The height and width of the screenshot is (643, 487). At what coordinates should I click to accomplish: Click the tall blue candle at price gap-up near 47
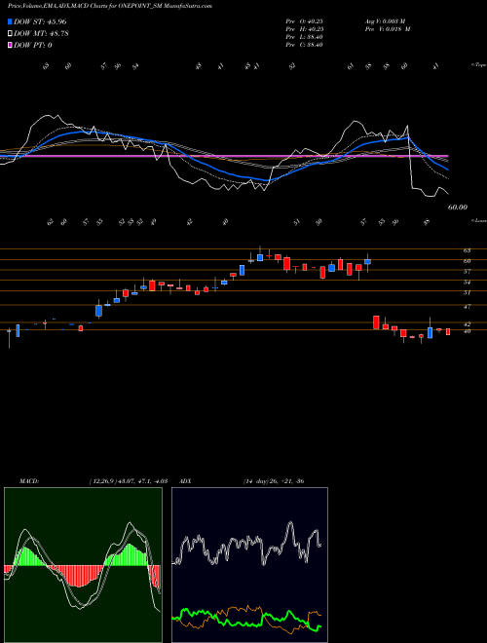coord(98,311)
